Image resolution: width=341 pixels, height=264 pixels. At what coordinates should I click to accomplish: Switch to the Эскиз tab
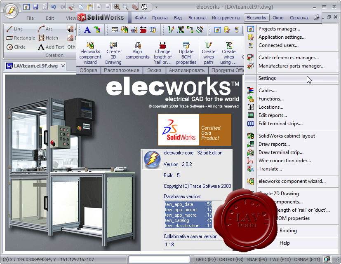click(154, 70)
